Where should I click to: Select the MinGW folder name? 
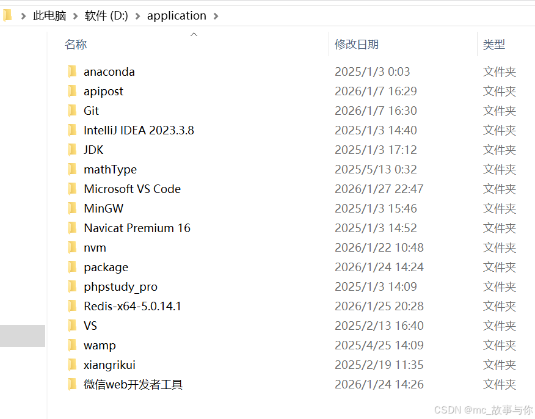(104, 208)
